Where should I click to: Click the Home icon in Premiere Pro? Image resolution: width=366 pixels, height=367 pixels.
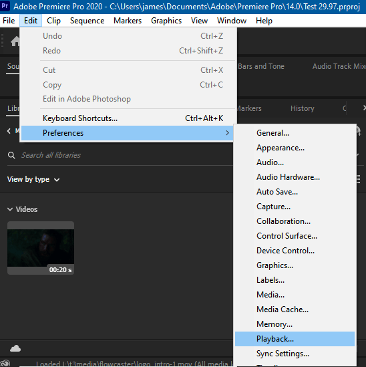coord(15,41)
